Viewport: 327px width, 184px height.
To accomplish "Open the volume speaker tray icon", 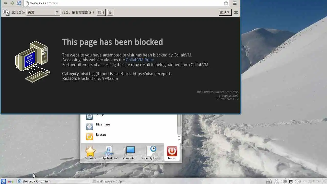I will point(283,181).
